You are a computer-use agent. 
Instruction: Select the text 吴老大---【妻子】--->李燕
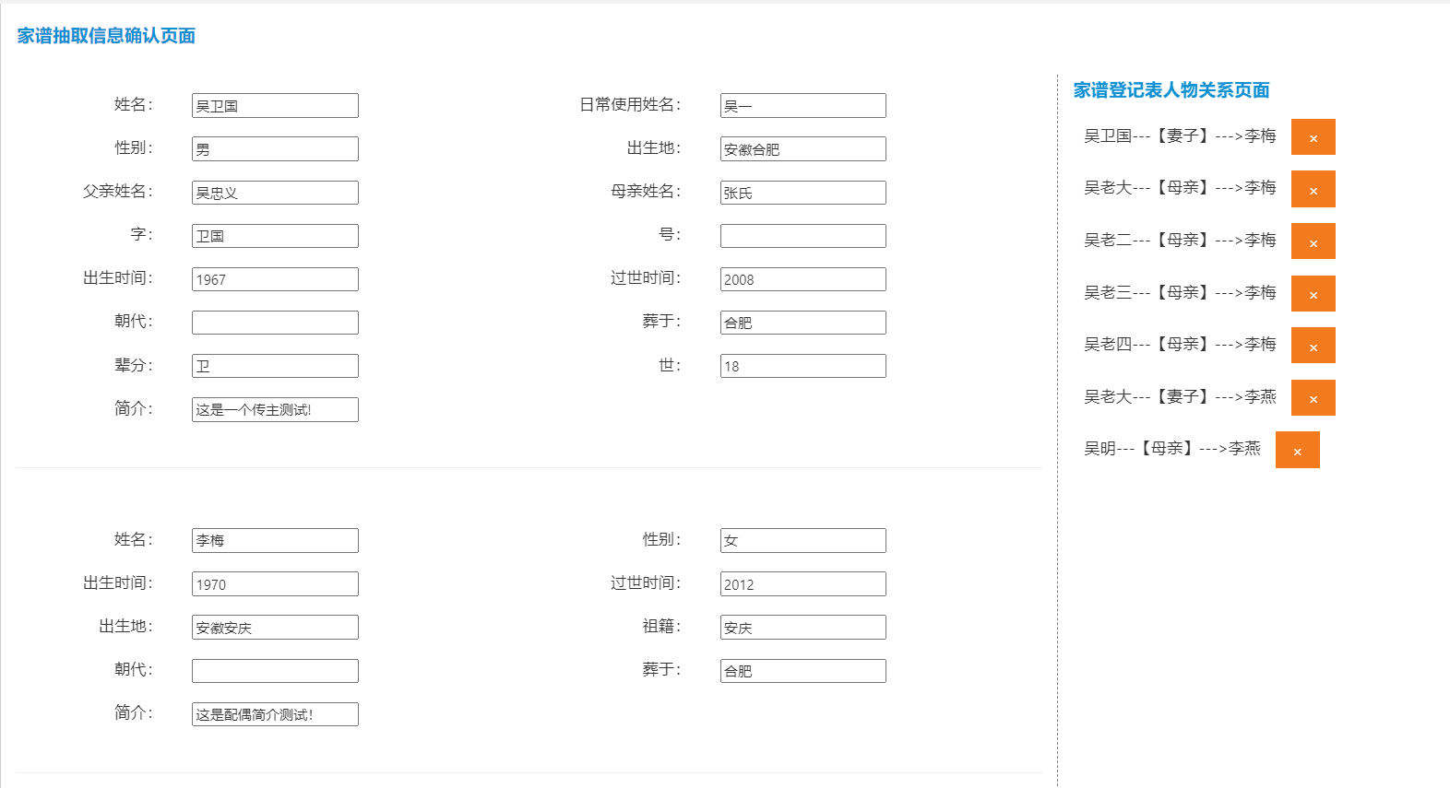click(x=1180, y=397)
